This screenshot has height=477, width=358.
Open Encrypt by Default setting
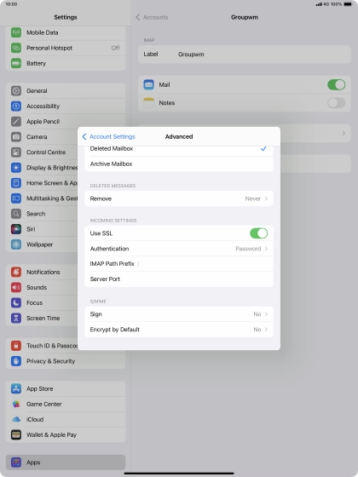(179, 330)
